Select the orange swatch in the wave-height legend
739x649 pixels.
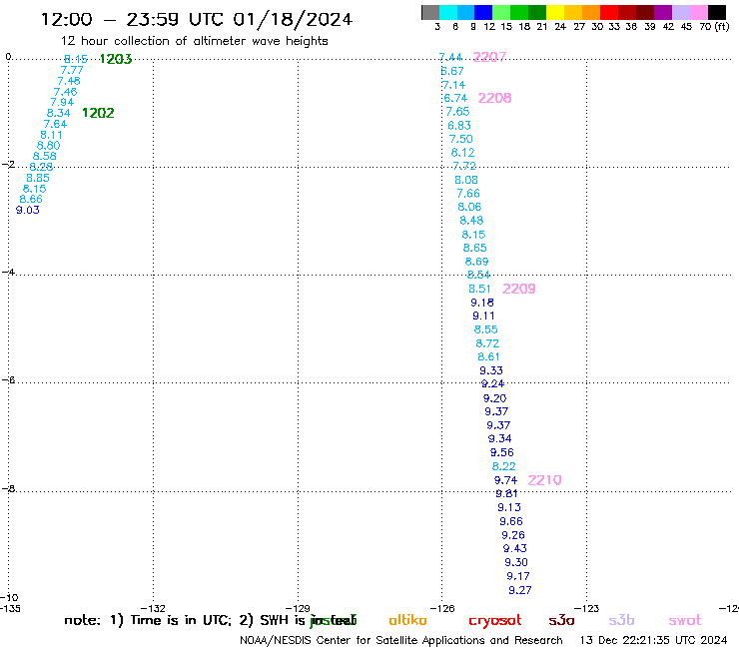coord(591,12)
